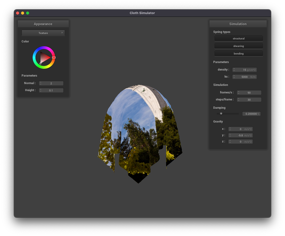The height and width of the screenshot is (236, 285).
Task: Click the Color label in Appearance
Action: [x=25, y=41]
